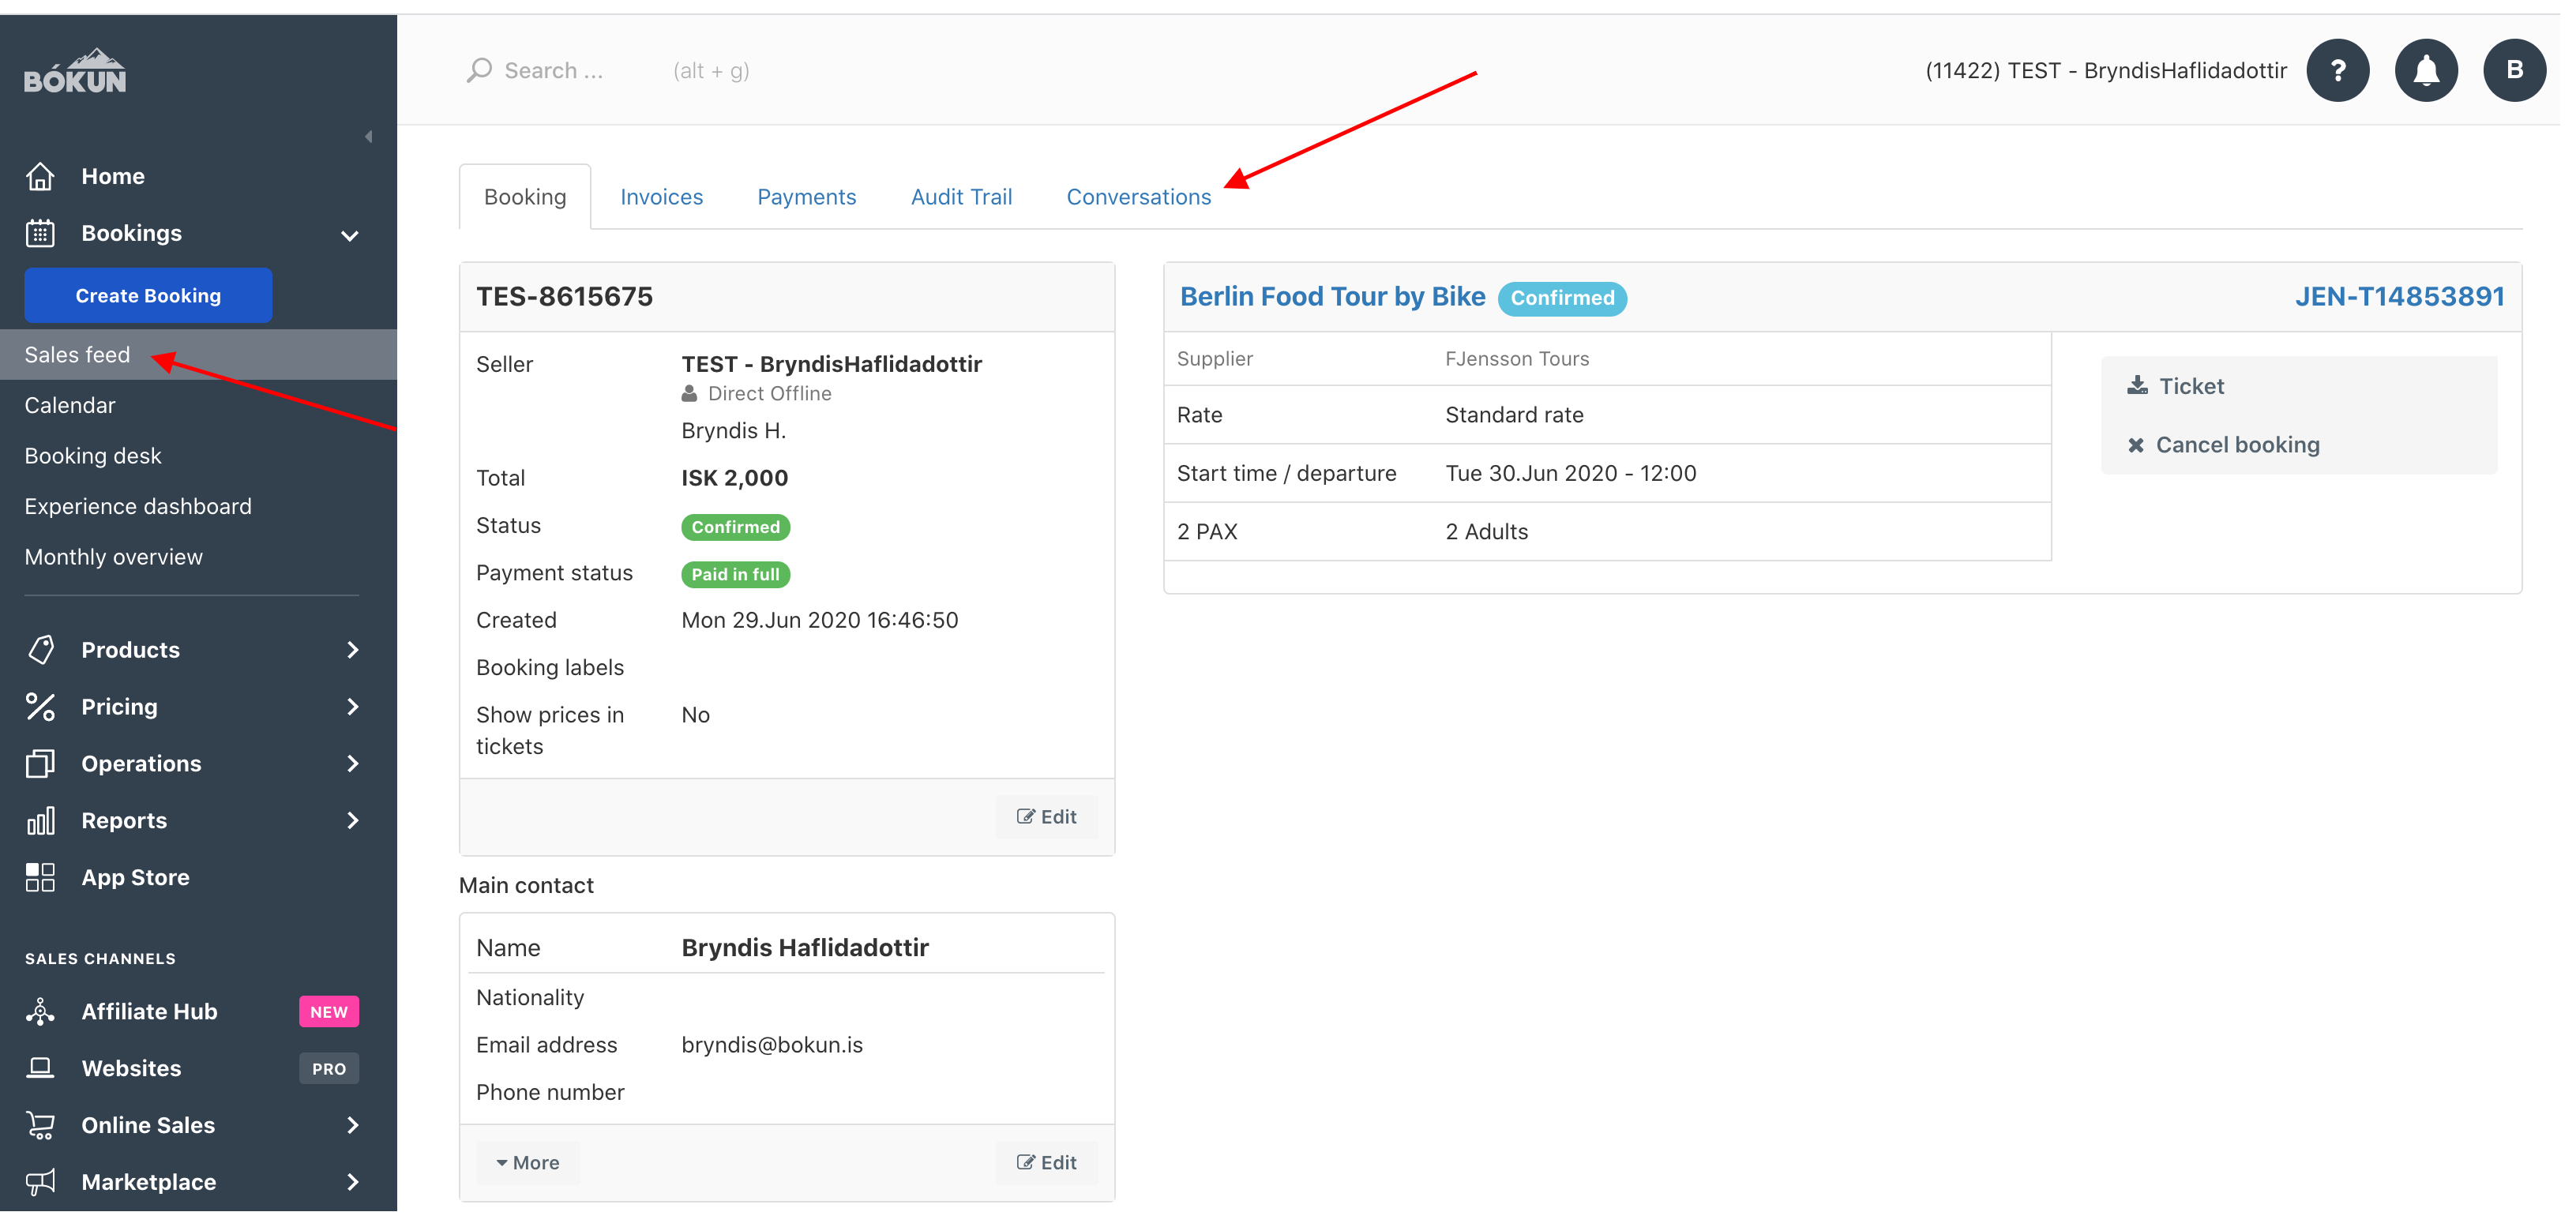Click the Operations copy icon
The width and height of the screenshot is (2576, 1227).
point(40,764)
